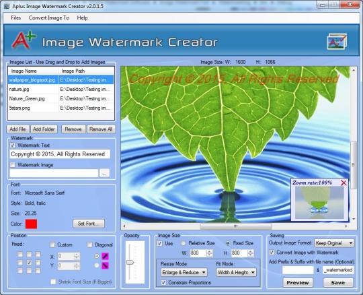Select 5stars.png in the images list
This screenshot has width=363, height=295.
61,108
